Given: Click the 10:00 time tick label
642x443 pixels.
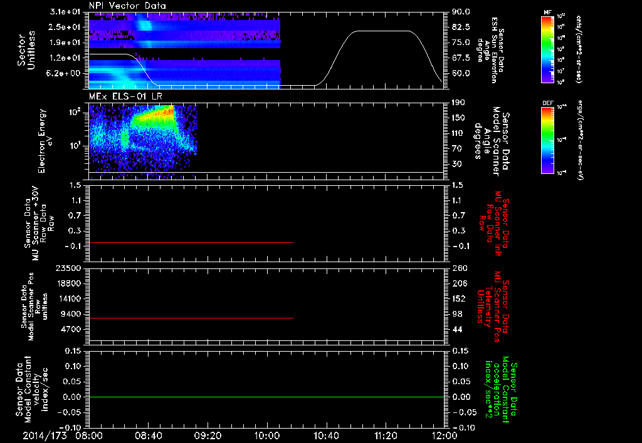Looking at the screenshot, I should pos(266,435).
